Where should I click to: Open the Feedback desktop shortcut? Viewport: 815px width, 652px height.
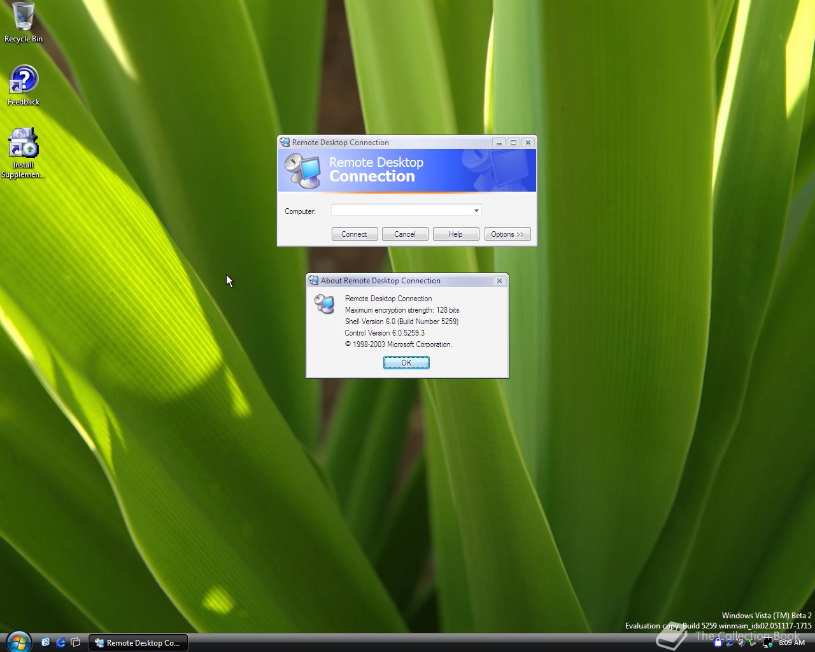pyautogui.click(x=24, y=85)
